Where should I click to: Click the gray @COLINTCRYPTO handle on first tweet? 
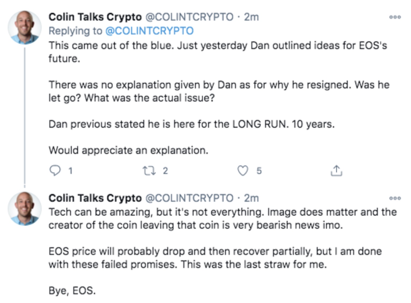(189, 17)
